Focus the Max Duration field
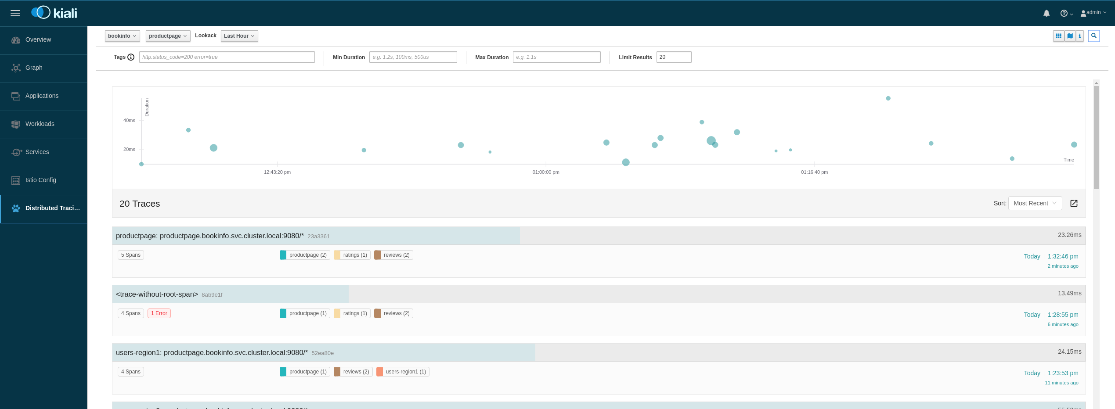The image size is (1115, 409). [557, 57]
